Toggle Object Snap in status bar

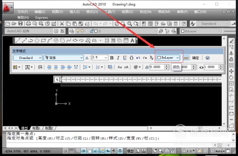coord(89,151)
